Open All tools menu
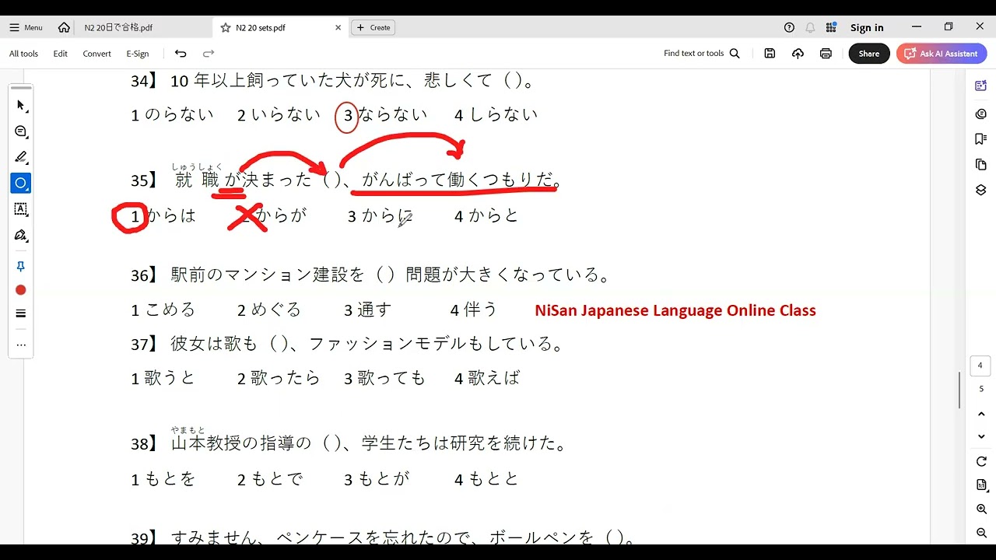The height and width of the screenshot is (560, 996). pyautogui.click(x=23, y=54)
